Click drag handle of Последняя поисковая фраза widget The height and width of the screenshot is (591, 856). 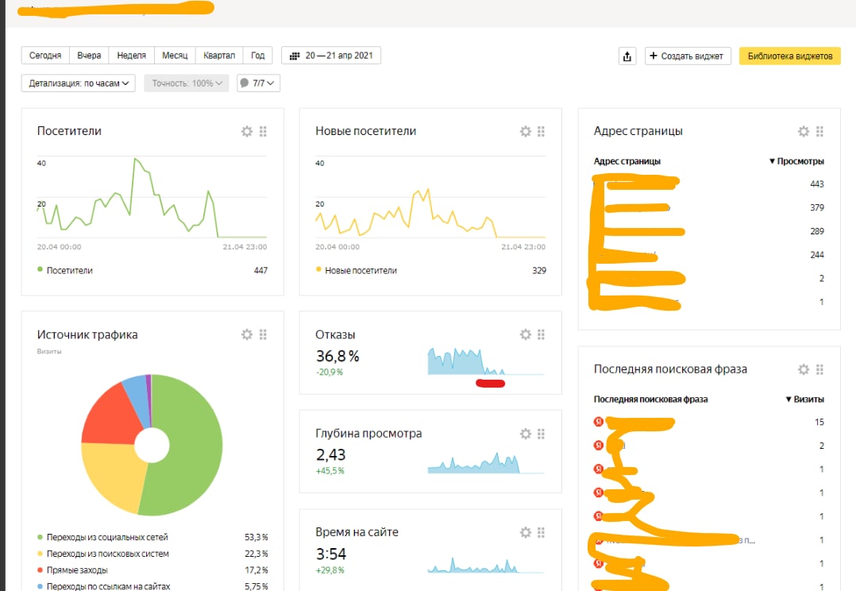point(819,369)
